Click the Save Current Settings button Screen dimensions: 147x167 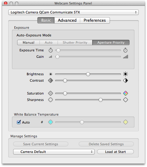[x=41, y=144]
